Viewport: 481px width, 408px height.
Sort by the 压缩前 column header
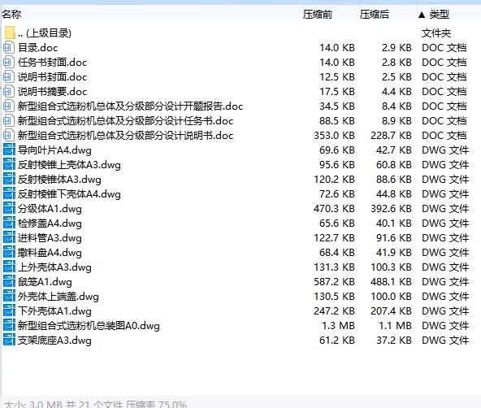(318, 14)
